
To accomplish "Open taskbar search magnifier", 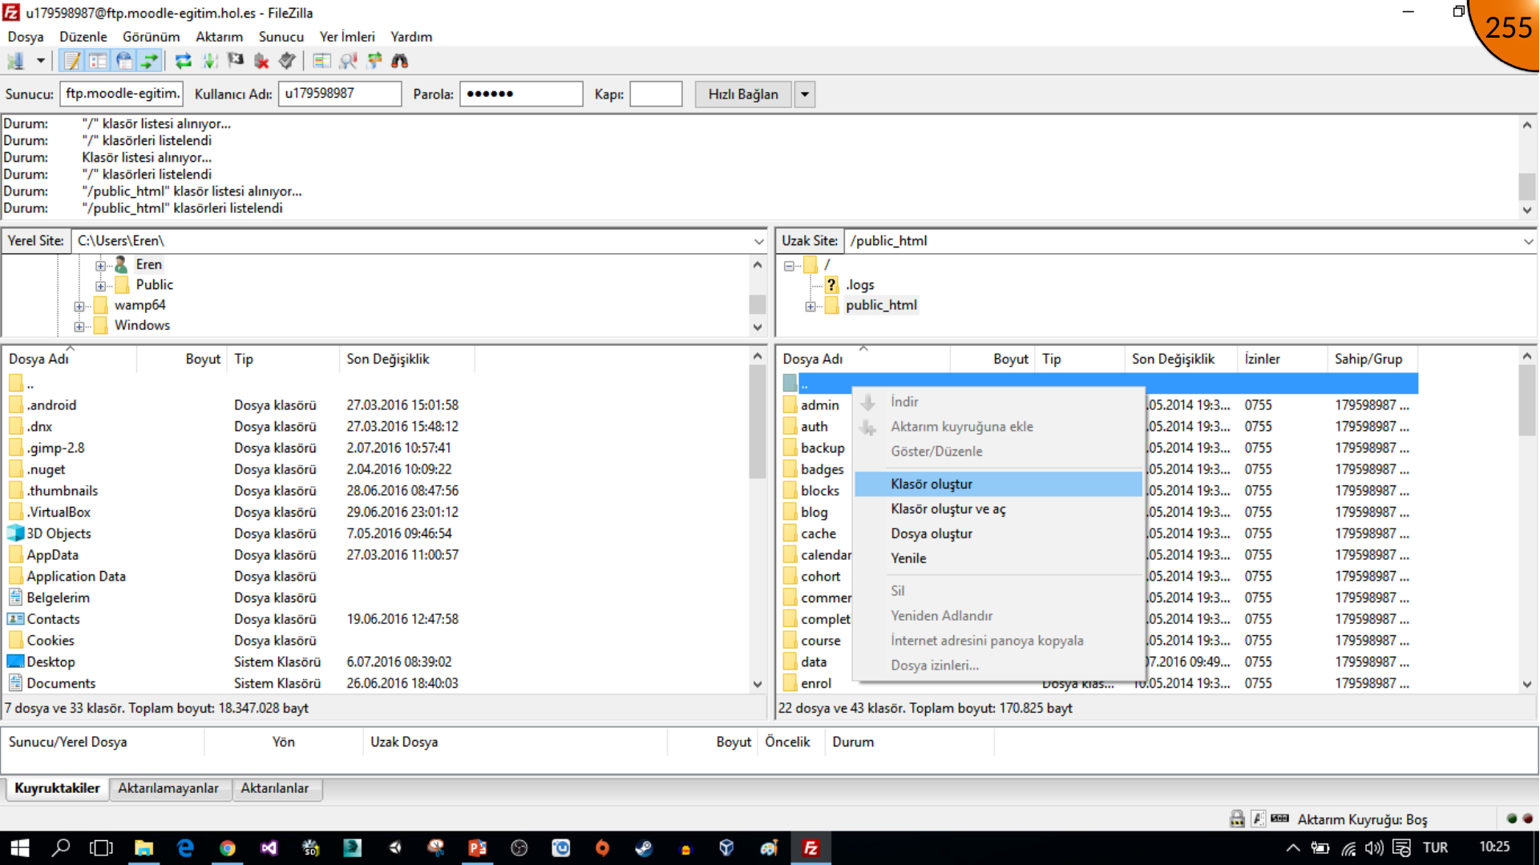I will [x=61, y=847].
